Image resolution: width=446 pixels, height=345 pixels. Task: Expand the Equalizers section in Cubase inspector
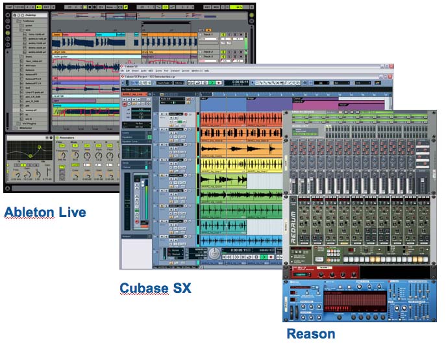(x=129, y=138)
